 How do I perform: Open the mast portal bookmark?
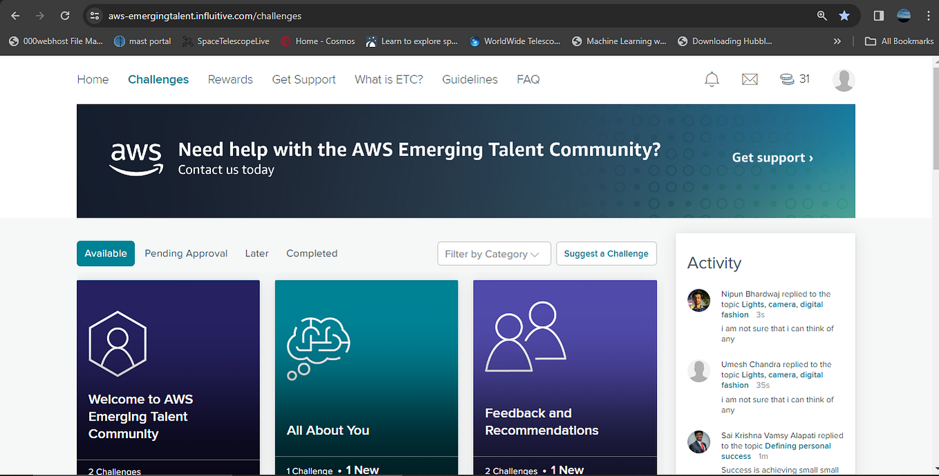(142, 41)
